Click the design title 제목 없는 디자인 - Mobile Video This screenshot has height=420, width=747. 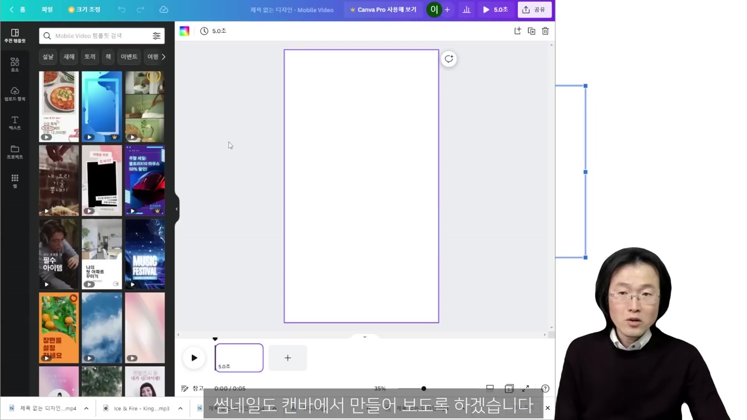coord(292,10)
